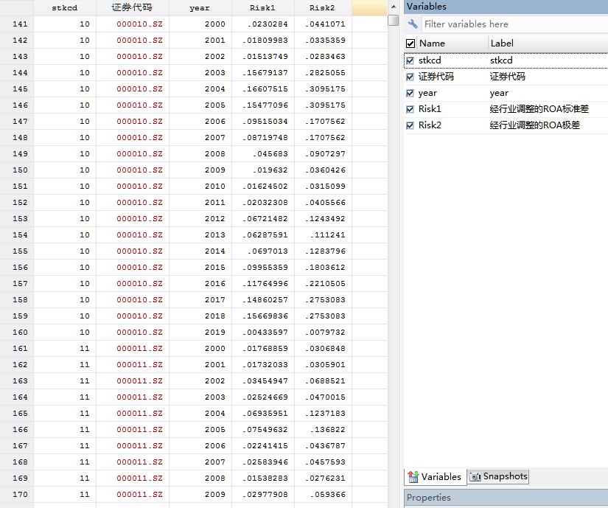Click Risk1 cell .019632

pos(263,170)
